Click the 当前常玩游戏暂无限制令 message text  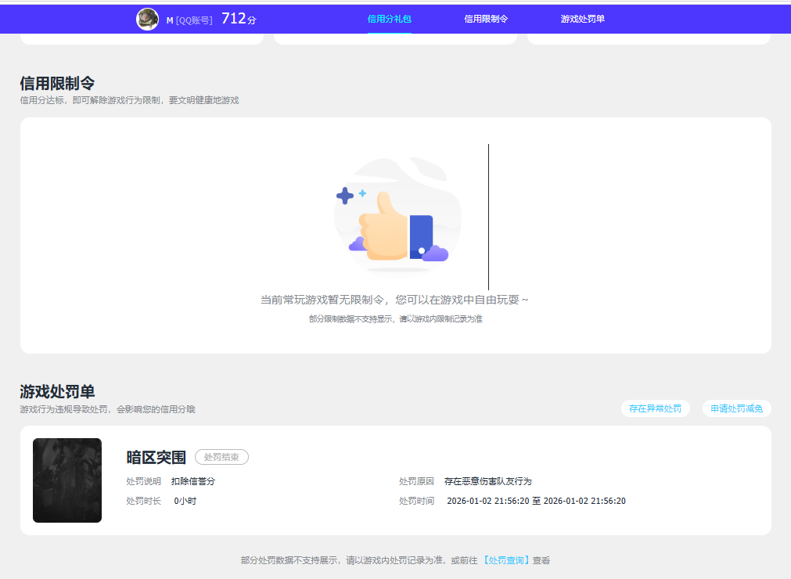pyautogui.click(x=397, y=300)
